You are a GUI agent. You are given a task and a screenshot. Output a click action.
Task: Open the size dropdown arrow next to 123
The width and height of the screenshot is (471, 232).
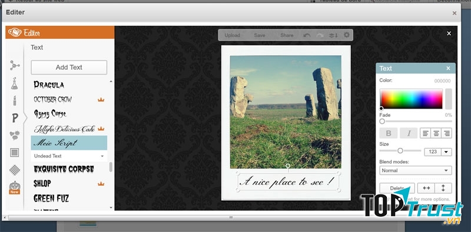click(x=446, y=152)
